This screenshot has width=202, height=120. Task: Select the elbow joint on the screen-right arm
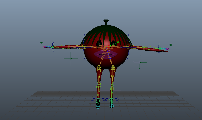point(144,48)
